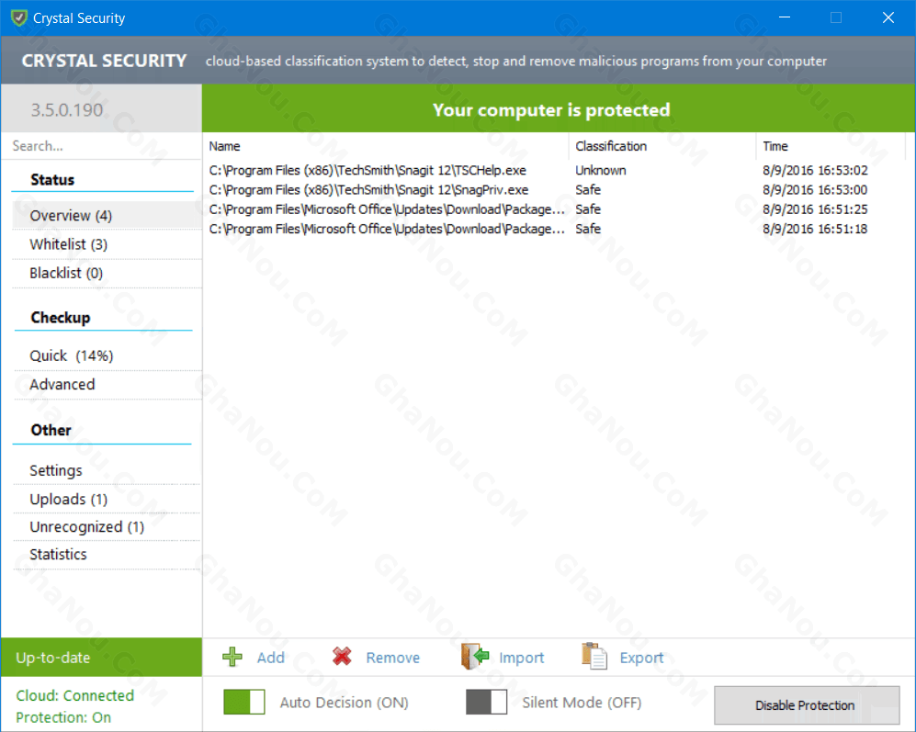Click the Other section heading
This screenshot has height=732, width=916.
[x=51, y=430]
